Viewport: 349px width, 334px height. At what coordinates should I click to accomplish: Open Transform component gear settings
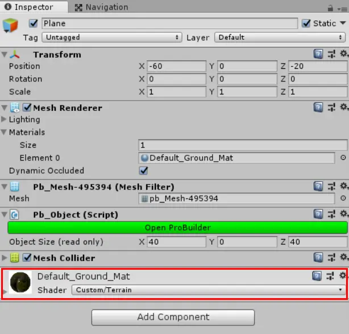pyautogui.click(x=344, y=53)
